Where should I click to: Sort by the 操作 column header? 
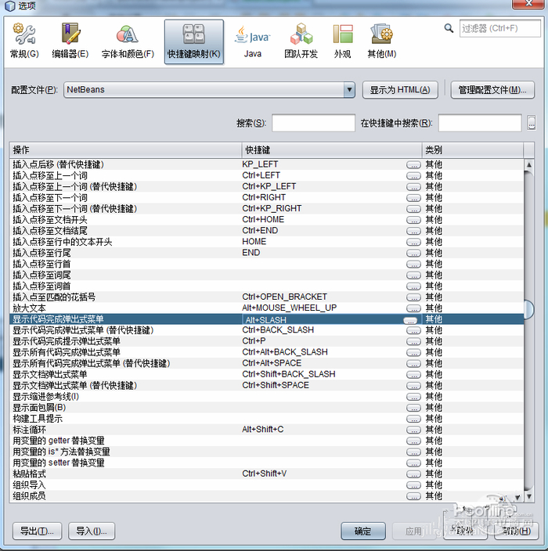click(x=125, y=150)
